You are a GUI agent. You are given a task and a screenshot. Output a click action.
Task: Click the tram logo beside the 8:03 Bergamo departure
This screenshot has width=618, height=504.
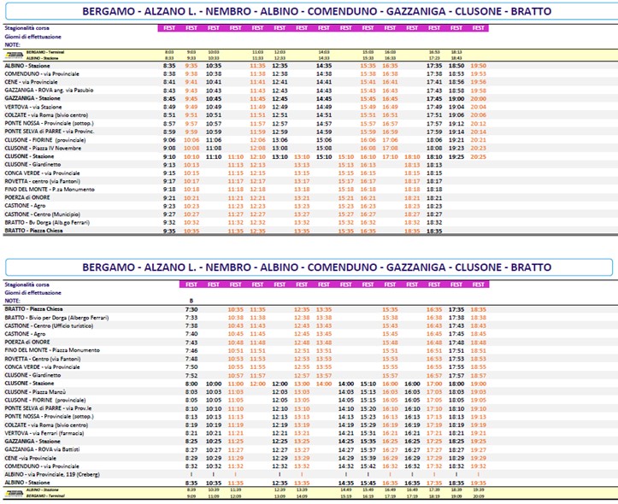(x=15, y=55)
